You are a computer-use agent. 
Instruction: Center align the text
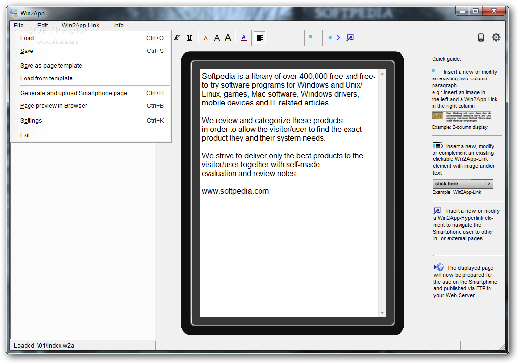(272, 38)
